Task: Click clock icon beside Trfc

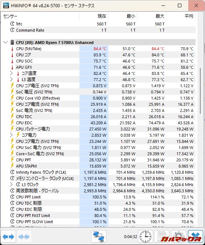Action: [12, 24]
